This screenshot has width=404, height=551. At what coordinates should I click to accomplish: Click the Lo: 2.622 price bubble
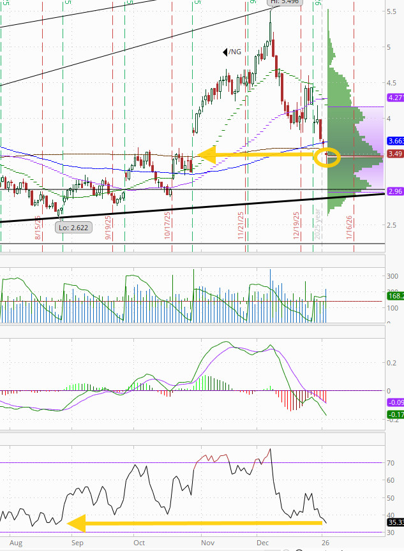coord(74,228)
